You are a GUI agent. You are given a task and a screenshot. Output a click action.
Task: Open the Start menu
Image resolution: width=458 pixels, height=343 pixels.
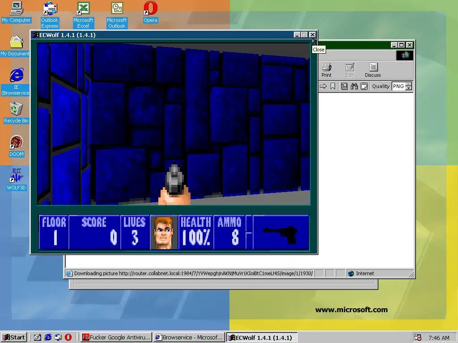click(x=14, y=338)
